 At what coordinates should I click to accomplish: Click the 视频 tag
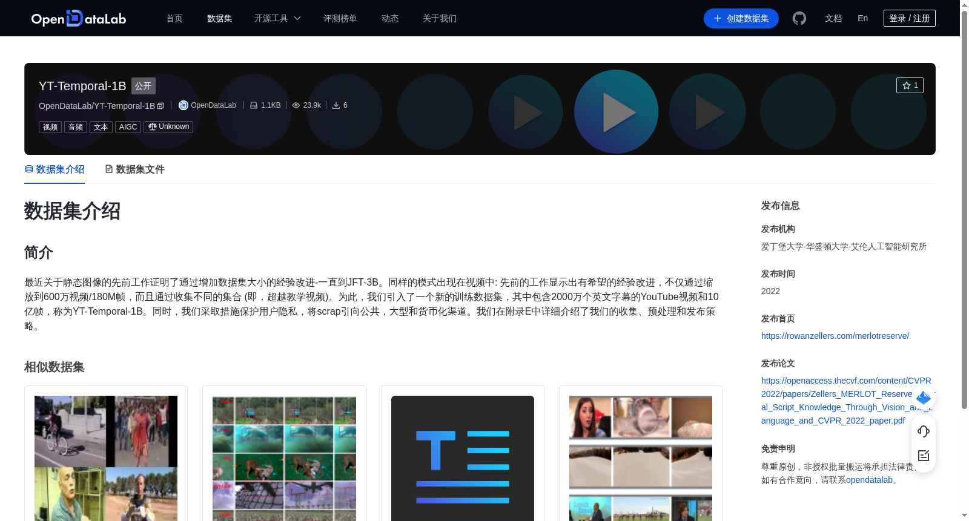50,127
